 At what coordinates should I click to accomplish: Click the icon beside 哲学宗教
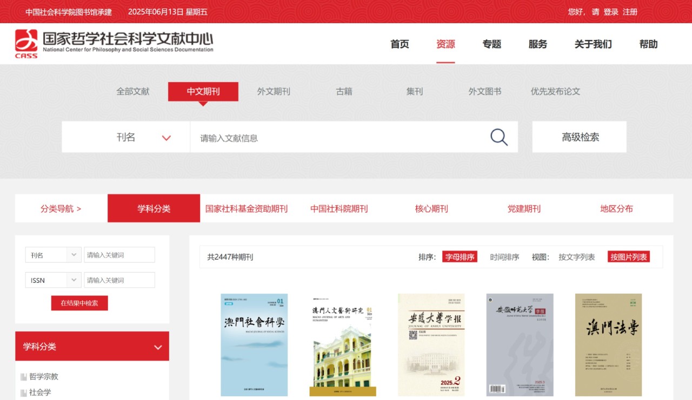click(24, 377)
